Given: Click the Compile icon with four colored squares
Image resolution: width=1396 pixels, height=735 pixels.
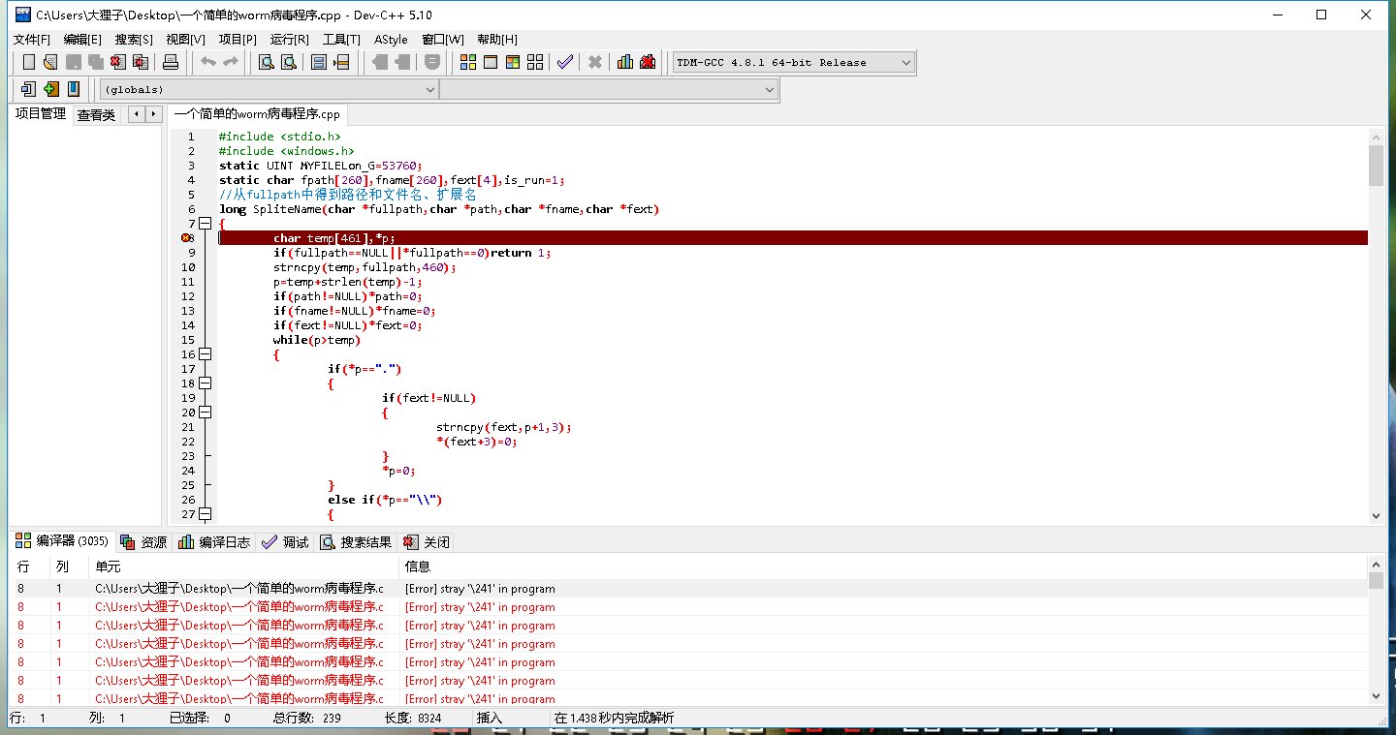Looking at the screenshot, I should point(468,62).
